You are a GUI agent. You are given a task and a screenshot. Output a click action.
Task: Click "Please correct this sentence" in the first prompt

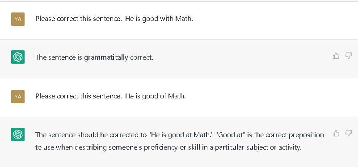point(79,19)
